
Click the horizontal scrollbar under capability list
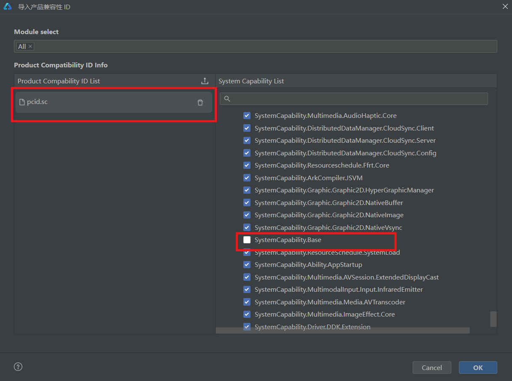342,330
